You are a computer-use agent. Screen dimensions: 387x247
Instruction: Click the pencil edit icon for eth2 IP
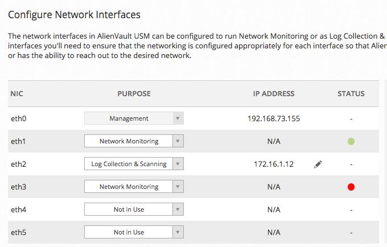tap(318, 164)
